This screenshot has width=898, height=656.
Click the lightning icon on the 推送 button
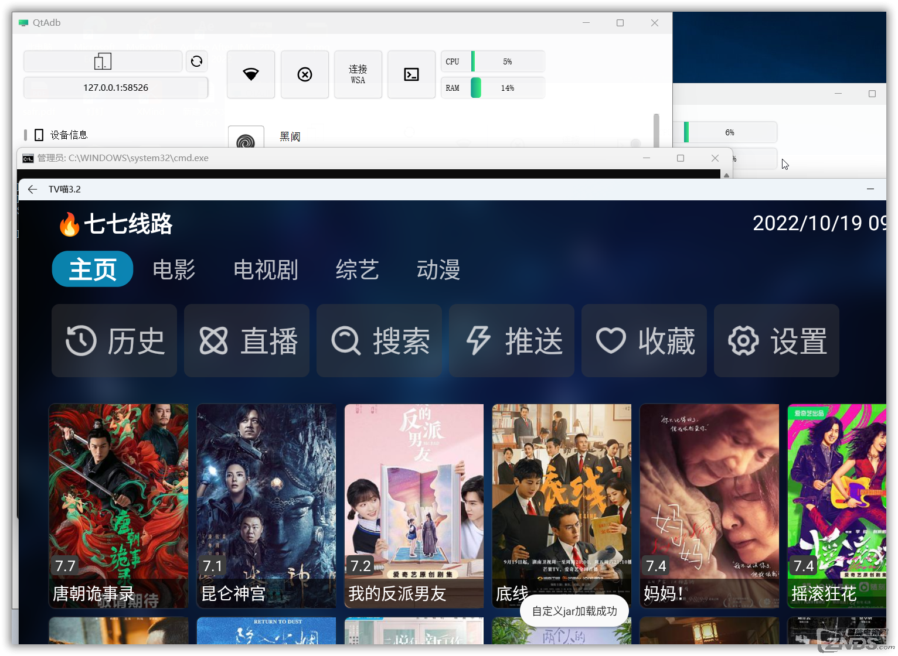point(478,341)
